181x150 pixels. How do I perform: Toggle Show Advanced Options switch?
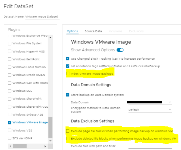pos(120,50)
